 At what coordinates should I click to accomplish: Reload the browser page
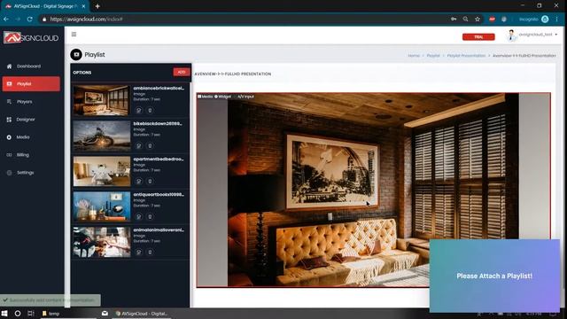point(29,19)
